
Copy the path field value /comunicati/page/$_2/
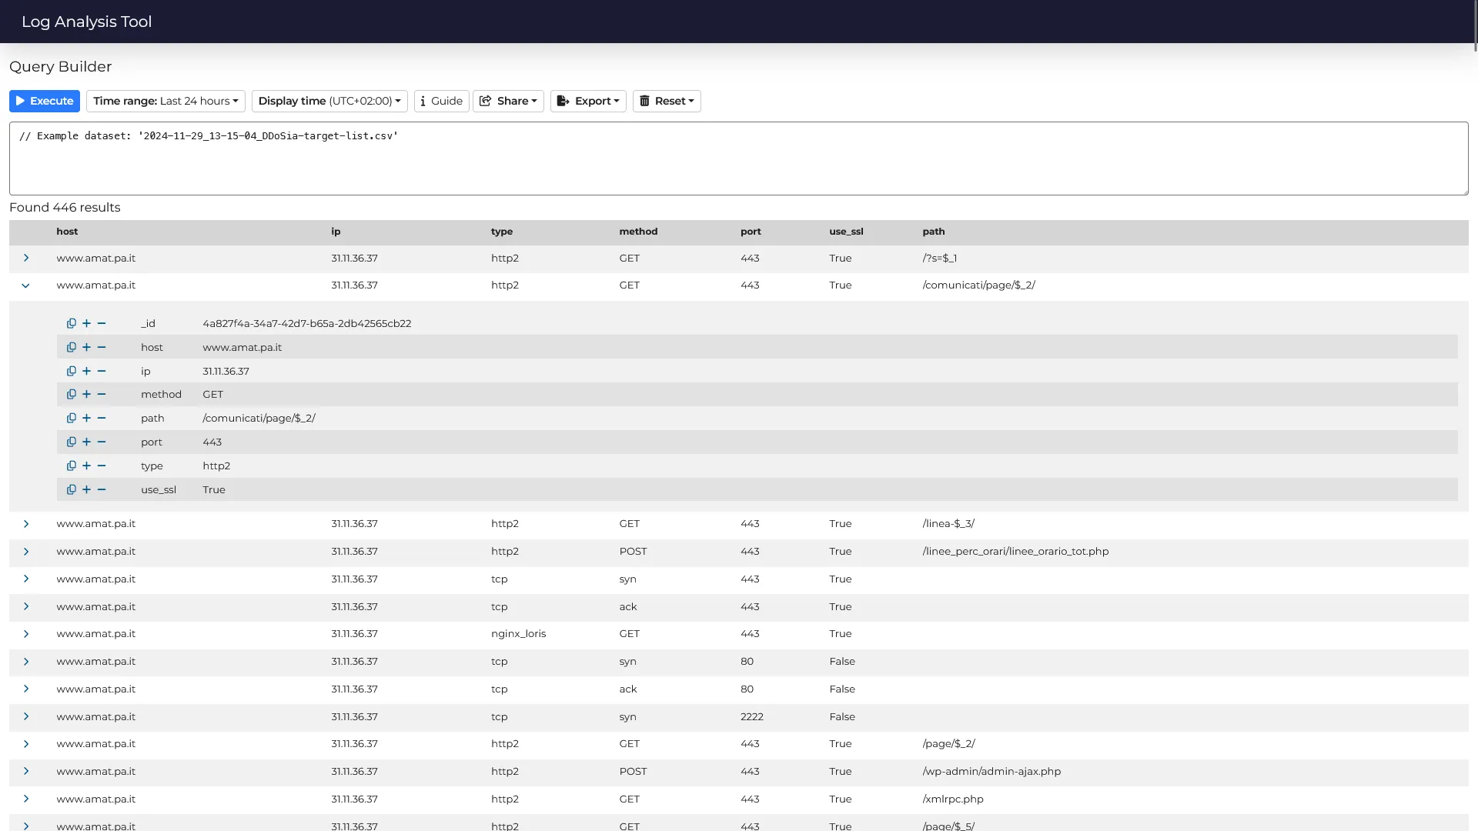point(72,418)
